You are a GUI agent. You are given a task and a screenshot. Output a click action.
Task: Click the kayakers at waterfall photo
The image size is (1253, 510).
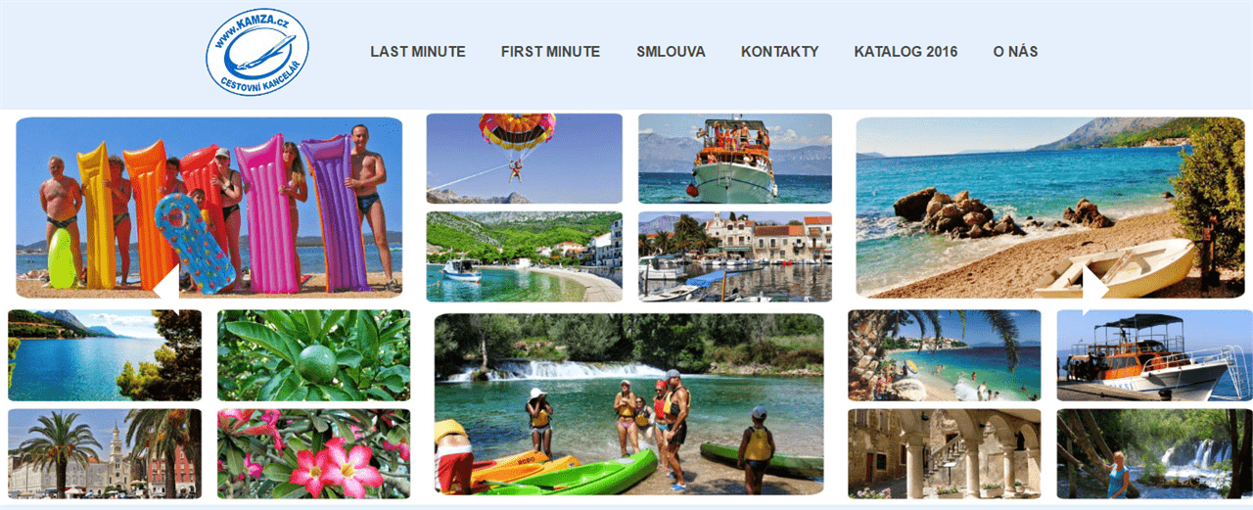[x=628, y=404]
